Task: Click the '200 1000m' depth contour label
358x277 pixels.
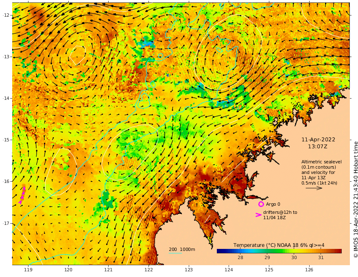Action: click(182, 249)
